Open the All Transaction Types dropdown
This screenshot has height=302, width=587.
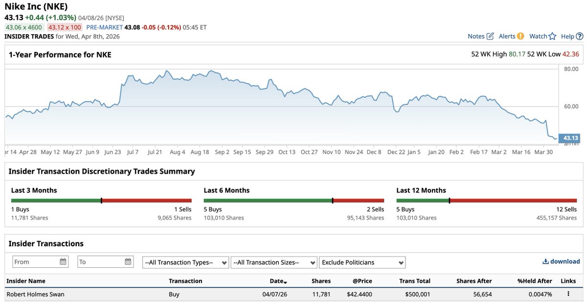185,262
